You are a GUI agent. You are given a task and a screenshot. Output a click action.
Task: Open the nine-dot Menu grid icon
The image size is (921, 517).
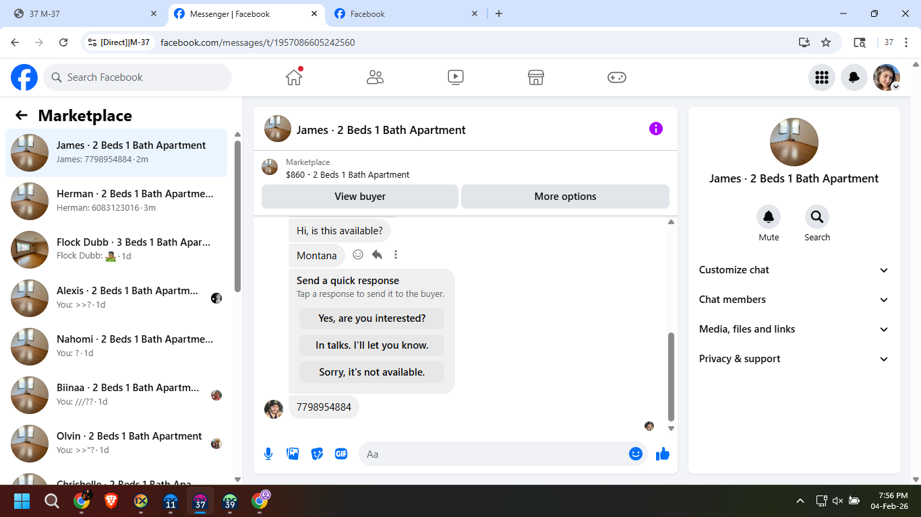821,77
